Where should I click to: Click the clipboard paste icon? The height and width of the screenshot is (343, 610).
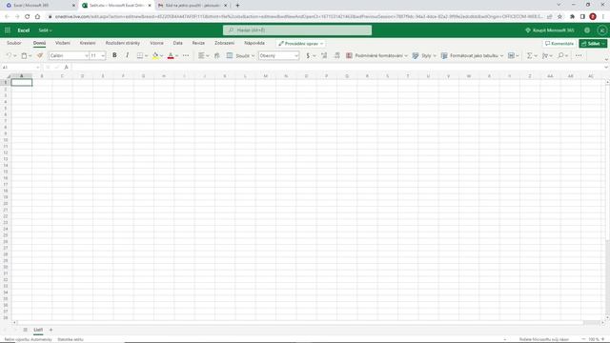point(24,55)
